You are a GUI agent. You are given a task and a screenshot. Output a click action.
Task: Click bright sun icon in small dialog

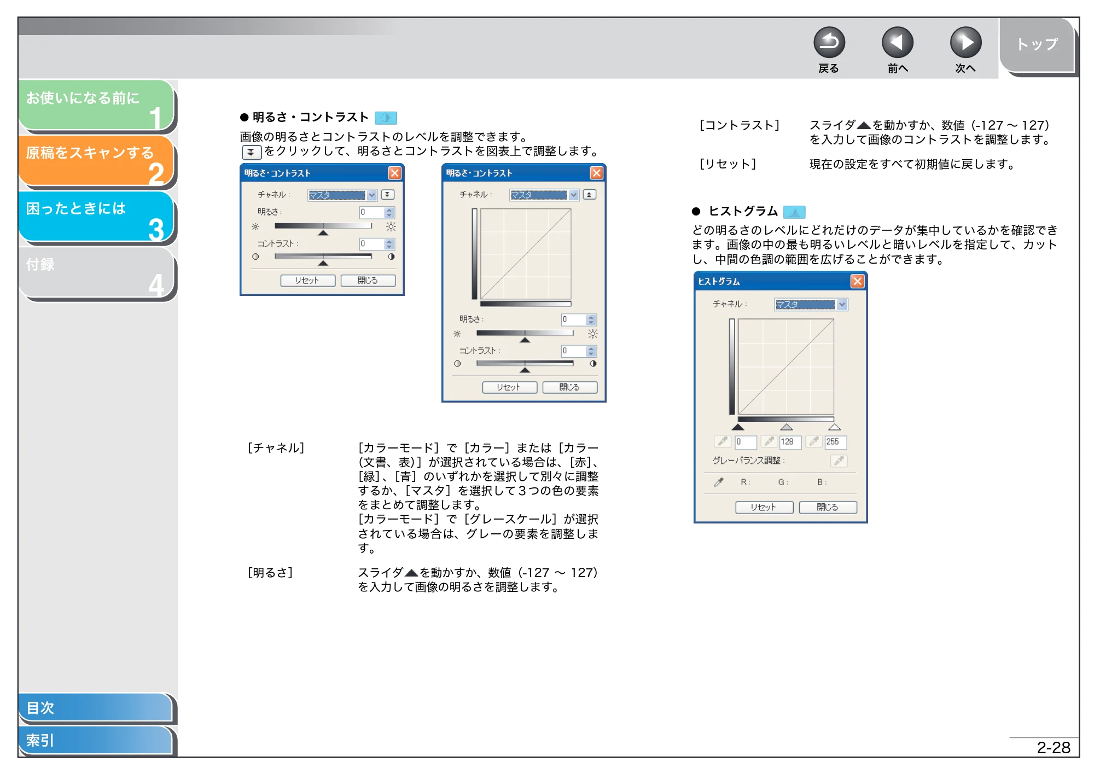coord(391,226)
